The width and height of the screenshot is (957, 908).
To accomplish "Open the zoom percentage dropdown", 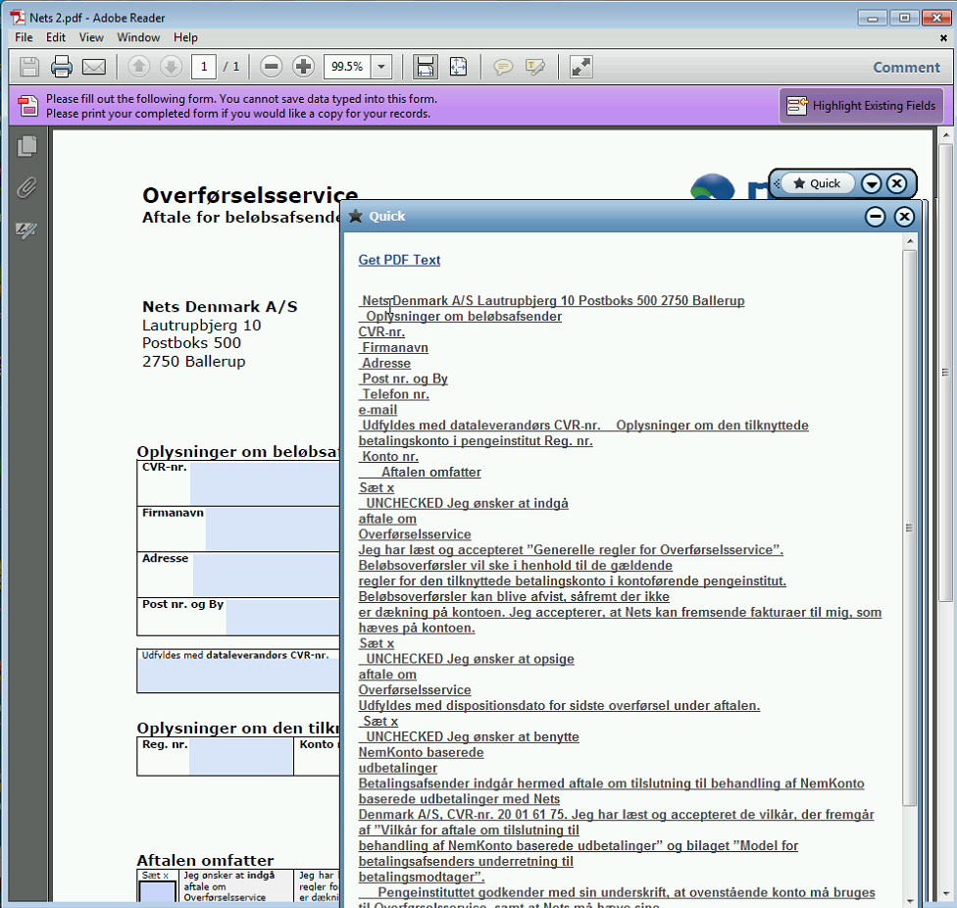I will 381,67.
